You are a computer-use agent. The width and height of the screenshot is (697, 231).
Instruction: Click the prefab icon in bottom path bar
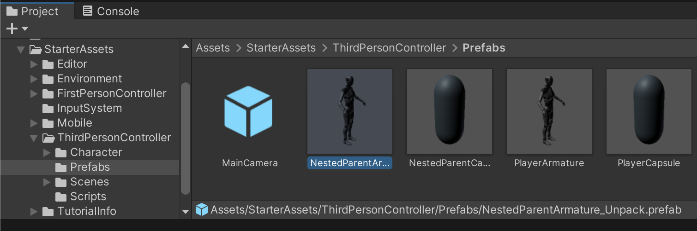pos(202,210)
